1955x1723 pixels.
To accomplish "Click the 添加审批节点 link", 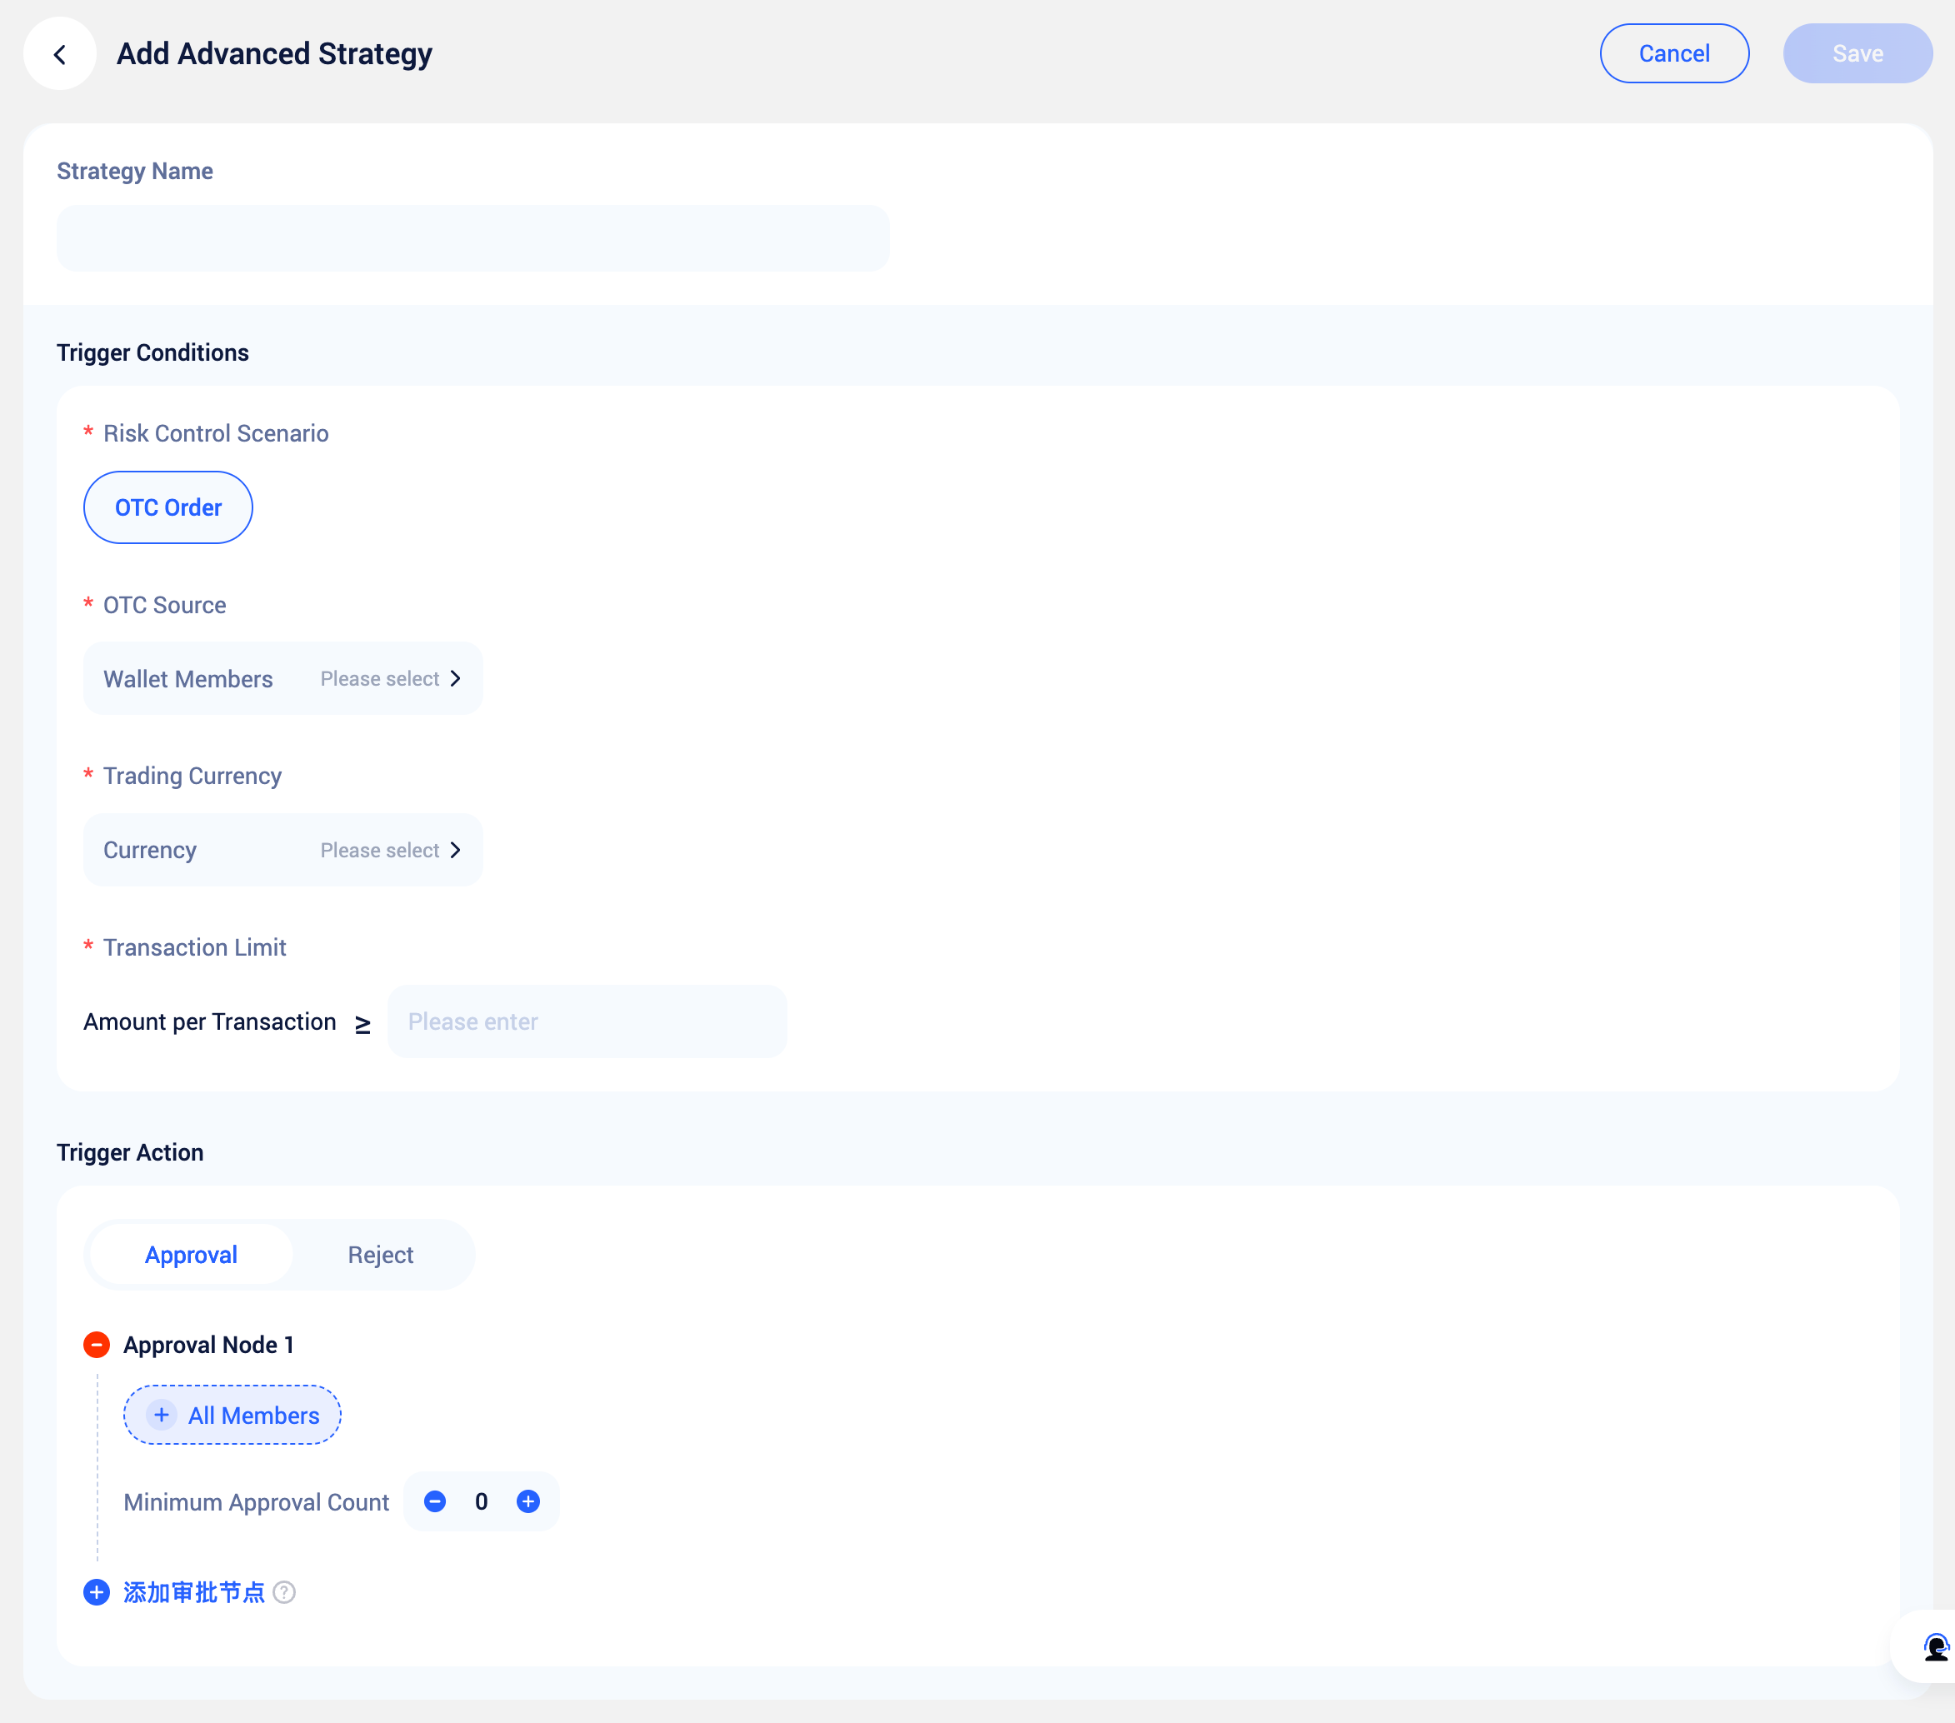I will click(x=194, y=1592).
